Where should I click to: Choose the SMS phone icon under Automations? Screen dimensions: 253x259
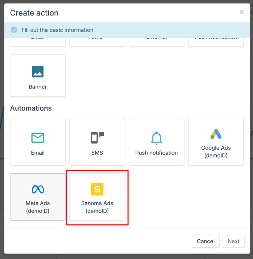97,138
